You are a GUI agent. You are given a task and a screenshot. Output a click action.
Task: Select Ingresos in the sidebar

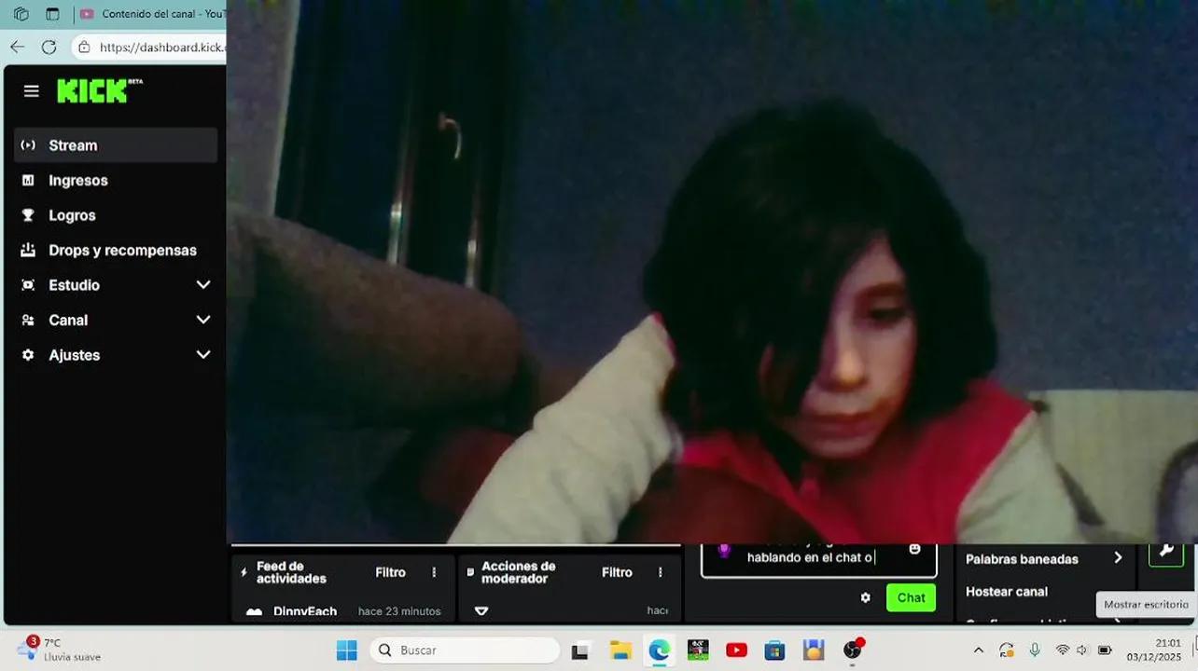[x=80, y=180]
